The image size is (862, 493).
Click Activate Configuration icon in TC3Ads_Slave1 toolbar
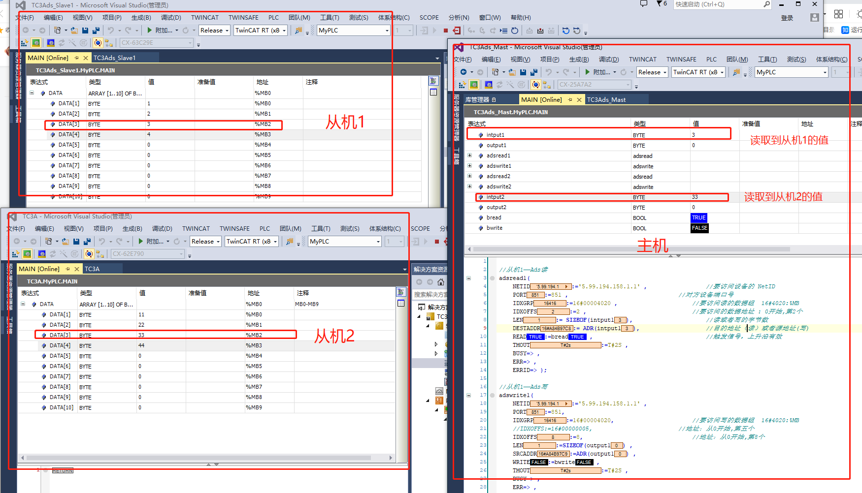[x=24, y=43]
